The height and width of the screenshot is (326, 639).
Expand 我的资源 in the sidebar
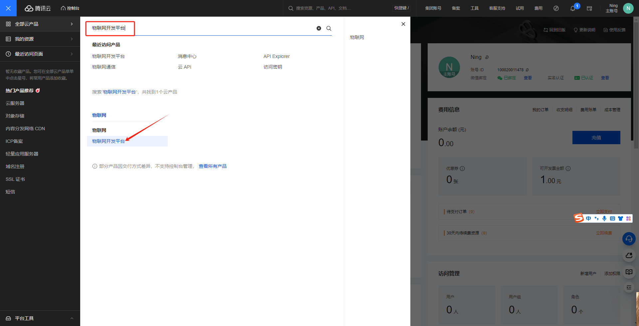pyautogui.click(x=40, y=39)
